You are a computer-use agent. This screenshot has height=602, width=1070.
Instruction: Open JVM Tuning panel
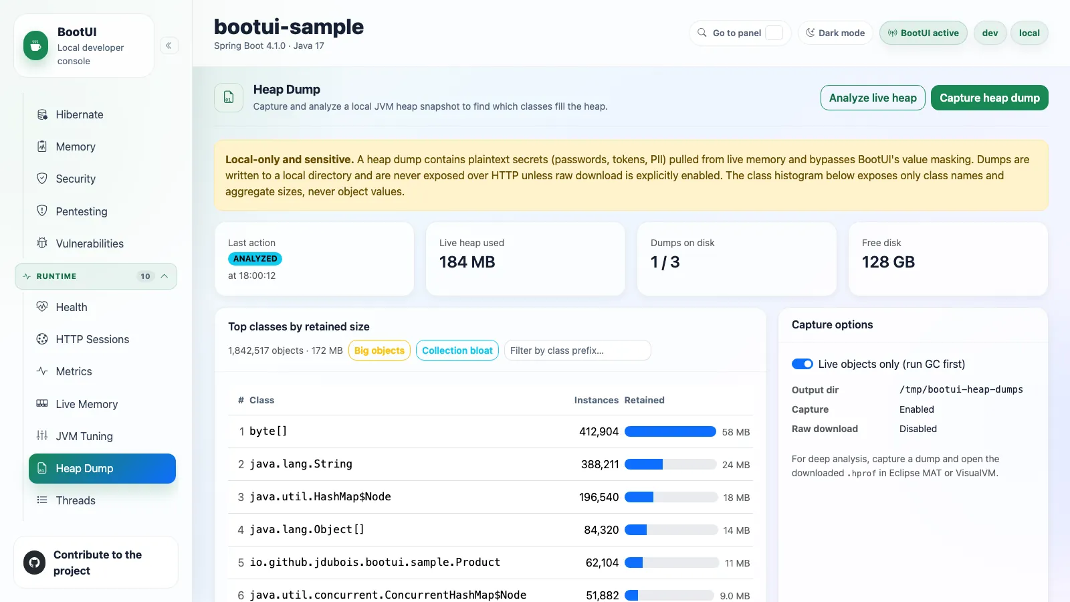coord(102,436)
